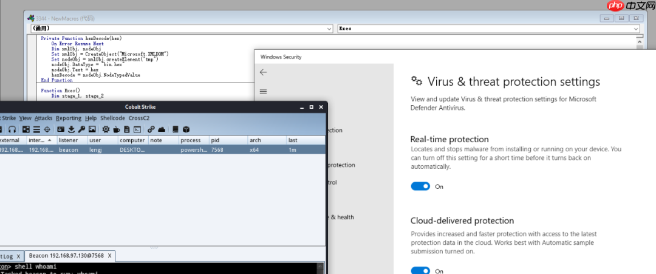Sort sessions by internal column header
The height and width of the screenshot is (274, 656).
point(42,140)
